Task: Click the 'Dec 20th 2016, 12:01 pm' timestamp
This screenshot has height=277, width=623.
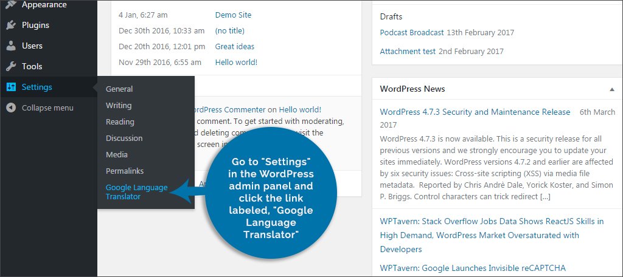Action: 162,46
